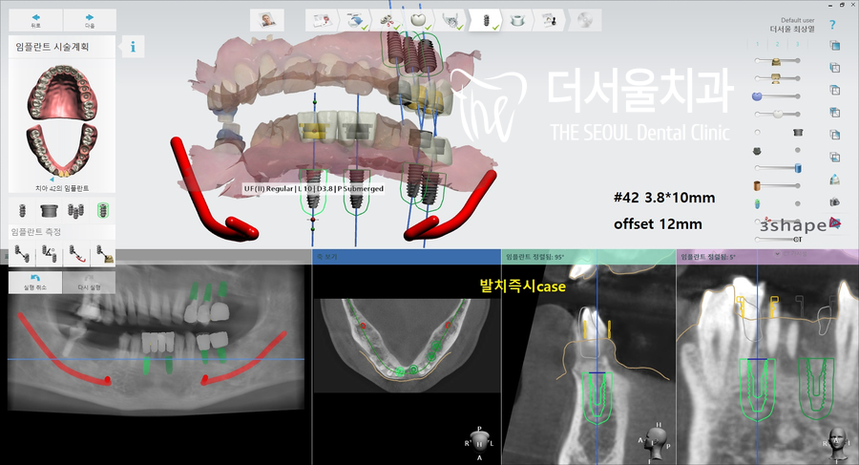Go to the implant workflow step tab

coord(485,19)
